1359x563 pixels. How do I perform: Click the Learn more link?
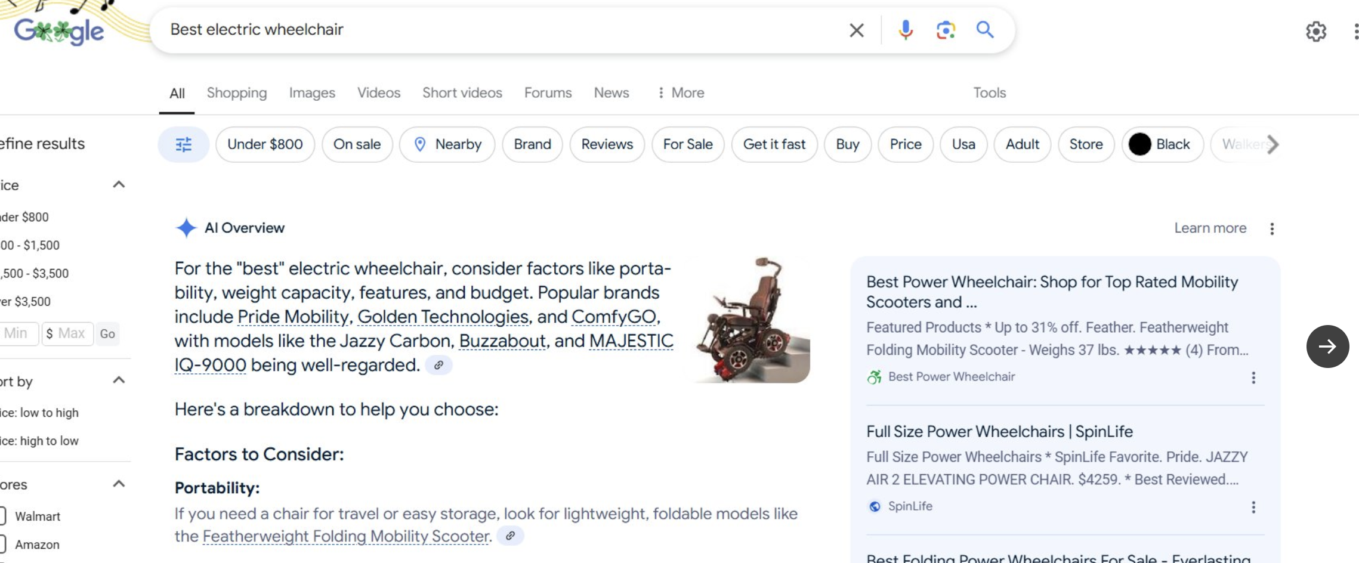(x=1209, y=228)
